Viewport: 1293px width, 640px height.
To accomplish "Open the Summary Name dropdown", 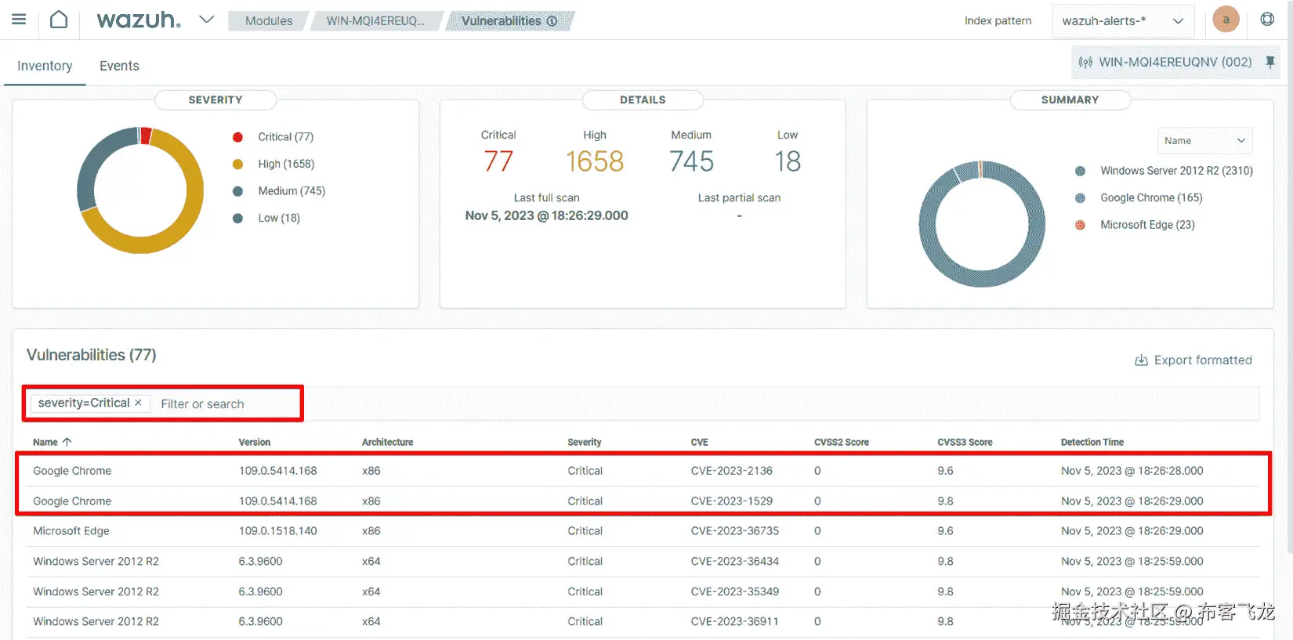I will click(x=1204, y=141).
